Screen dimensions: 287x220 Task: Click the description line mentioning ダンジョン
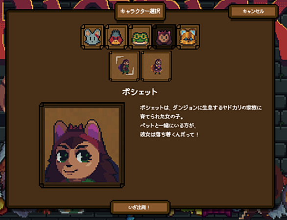tap(201, 108)
